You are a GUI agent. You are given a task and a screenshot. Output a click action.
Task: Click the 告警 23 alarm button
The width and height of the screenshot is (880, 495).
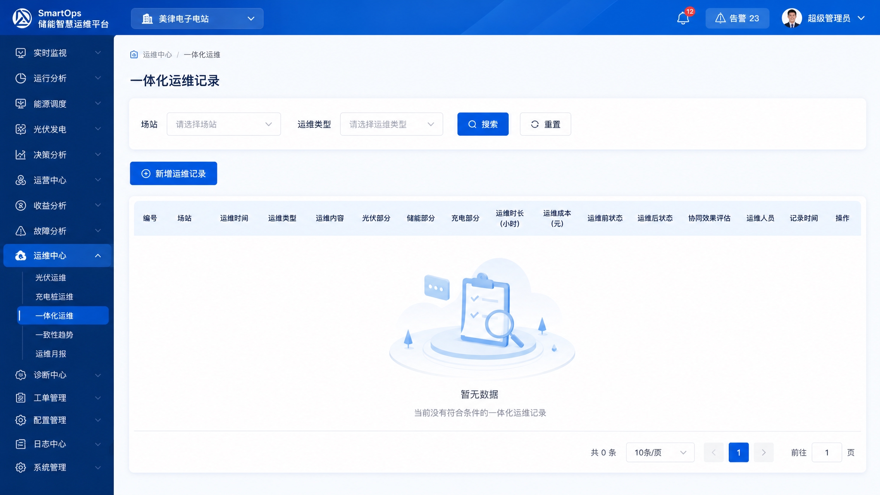coord(737,18)
